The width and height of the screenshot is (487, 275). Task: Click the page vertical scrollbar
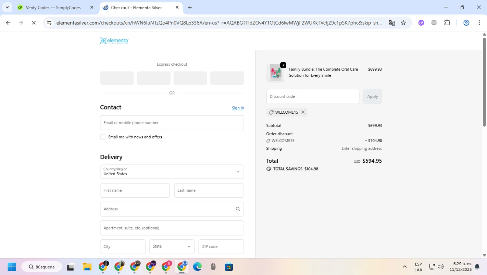tap(484, 82)
